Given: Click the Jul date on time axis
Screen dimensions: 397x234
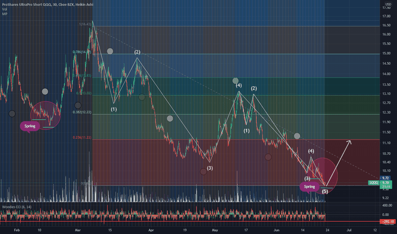Looking at the screenshot, I should pyautogui.click(x=349, y=230).
